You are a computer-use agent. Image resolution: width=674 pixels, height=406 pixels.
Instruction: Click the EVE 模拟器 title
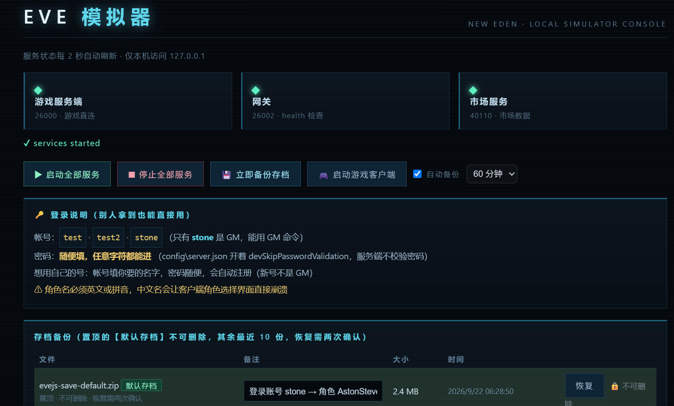87,18
